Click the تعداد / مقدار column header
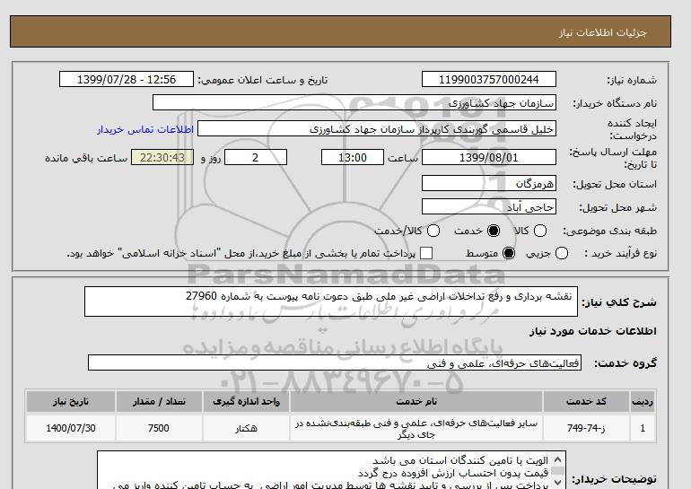The width and height of the screenshot is (691, 489). (159, 402)
